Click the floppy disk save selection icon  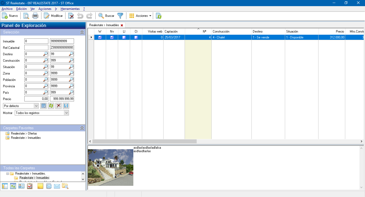66,106
